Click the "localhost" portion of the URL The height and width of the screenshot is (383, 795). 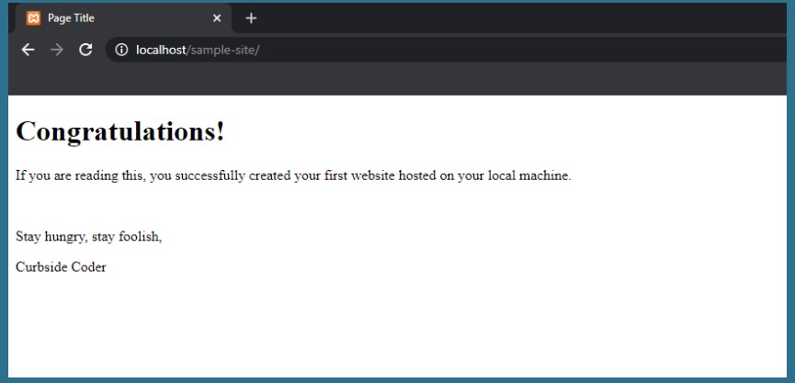(160, 50)
